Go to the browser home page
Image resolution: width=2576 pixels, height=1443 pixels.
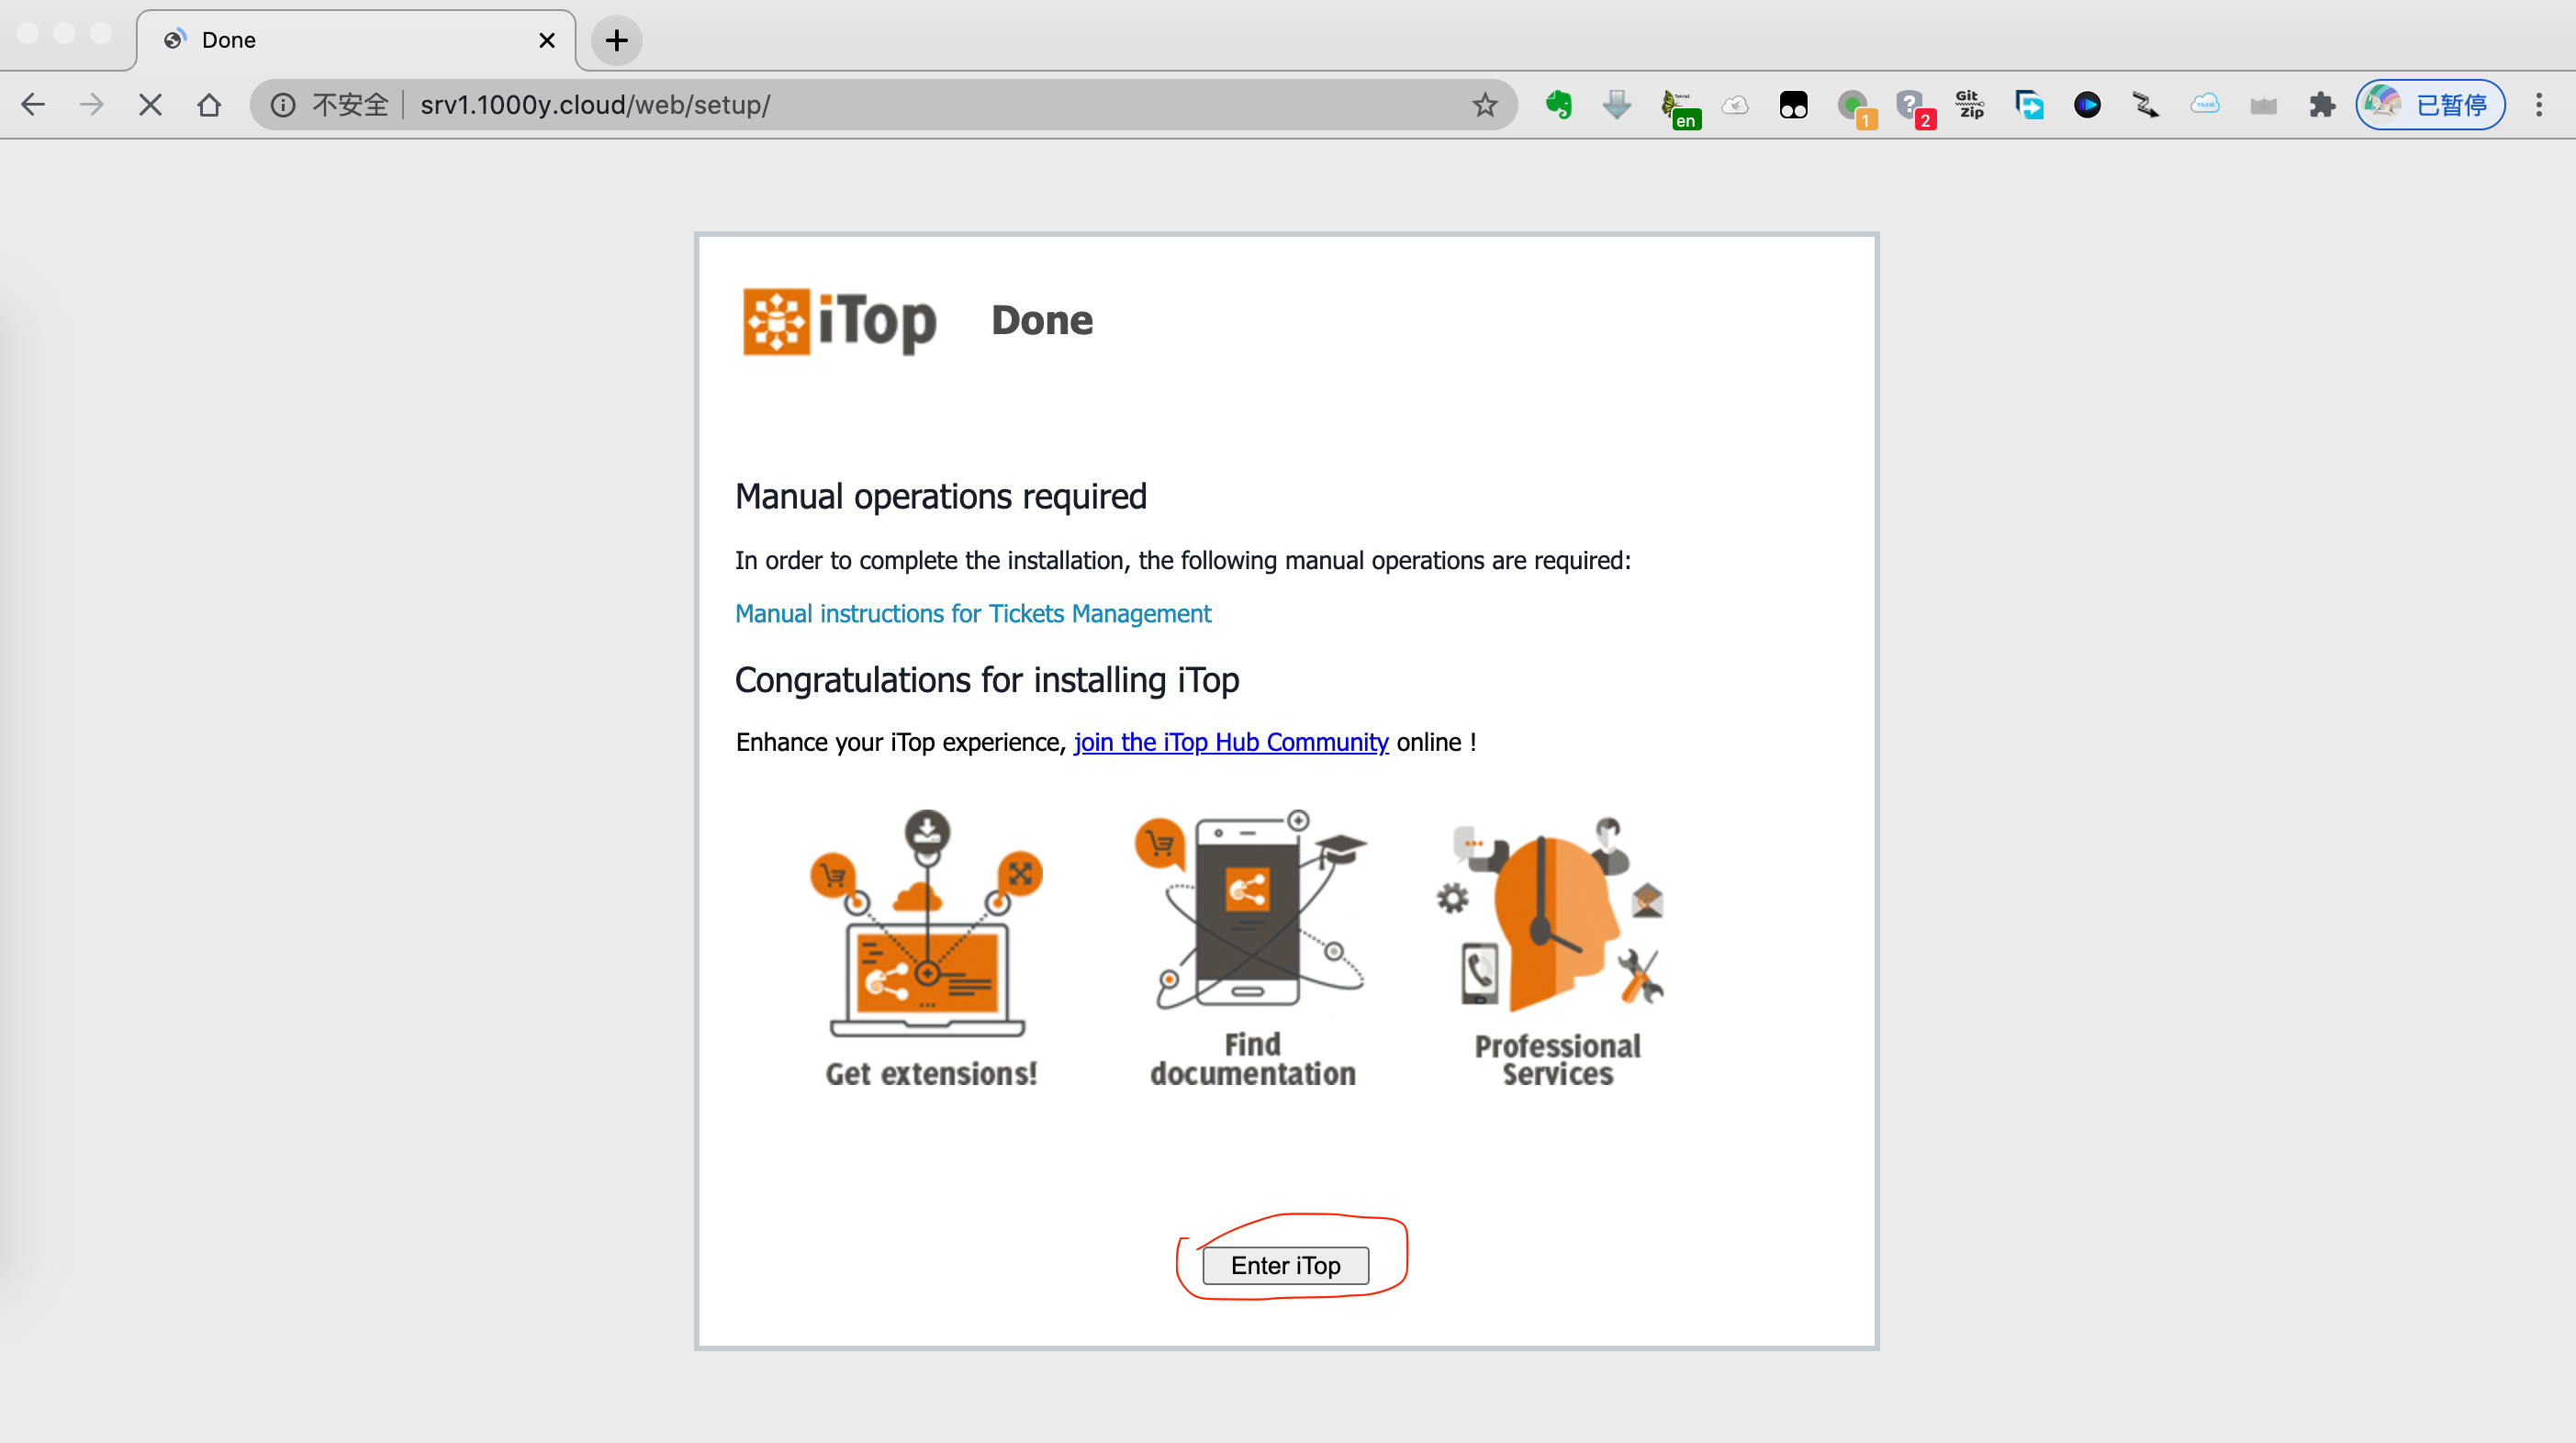pyautogui.click(x=209, y=105)
